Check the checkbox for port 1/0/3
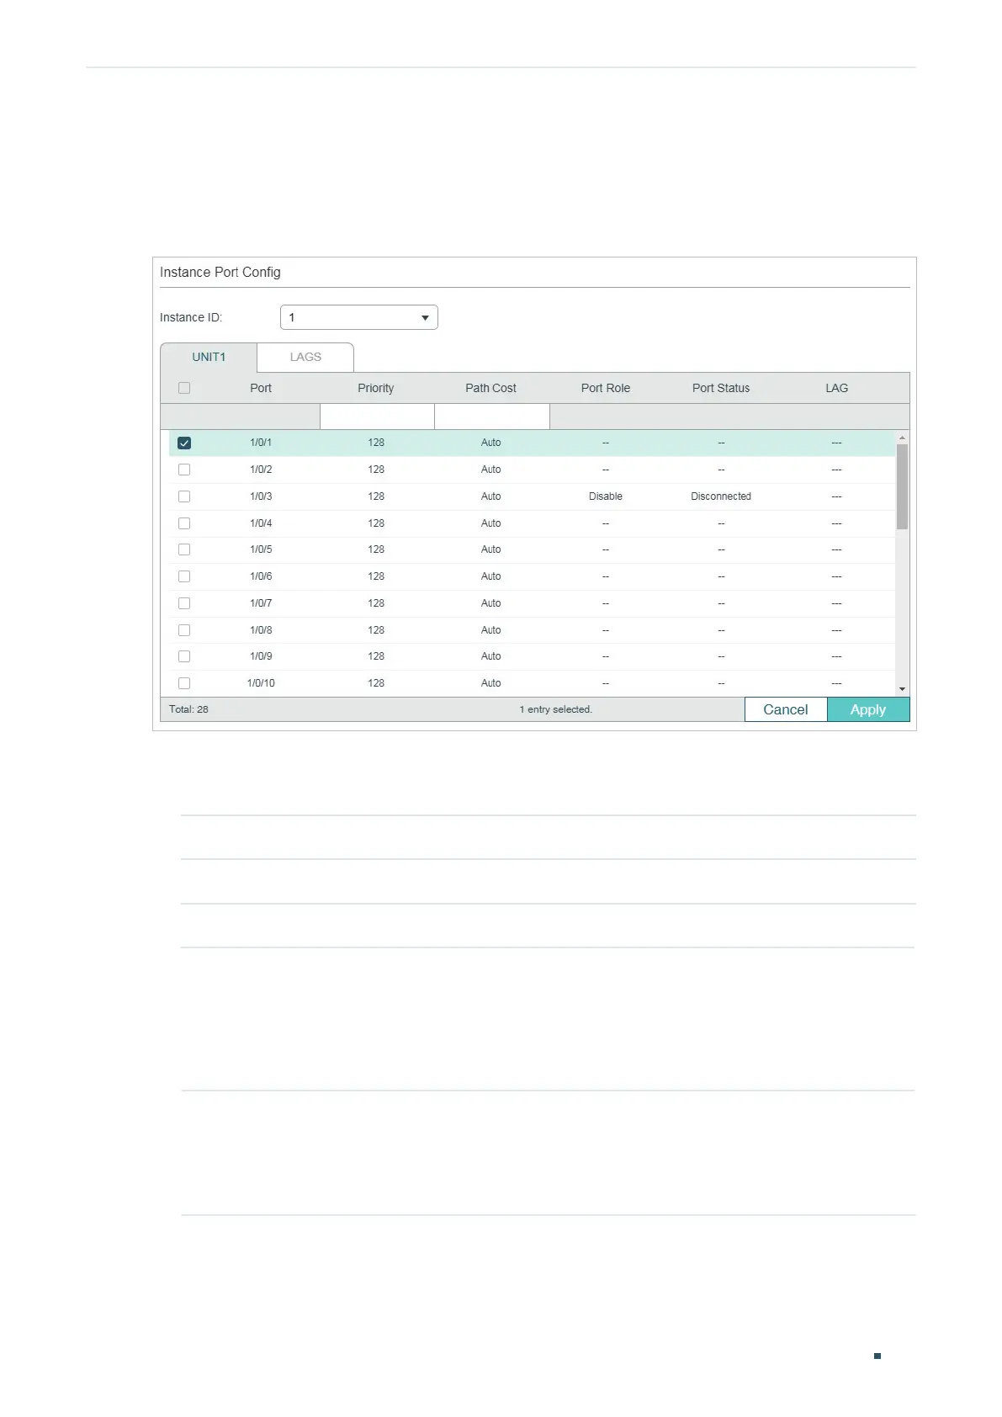Image resolution: width=1002 pixels, height=1417 pixels. [x=184, y=496]
